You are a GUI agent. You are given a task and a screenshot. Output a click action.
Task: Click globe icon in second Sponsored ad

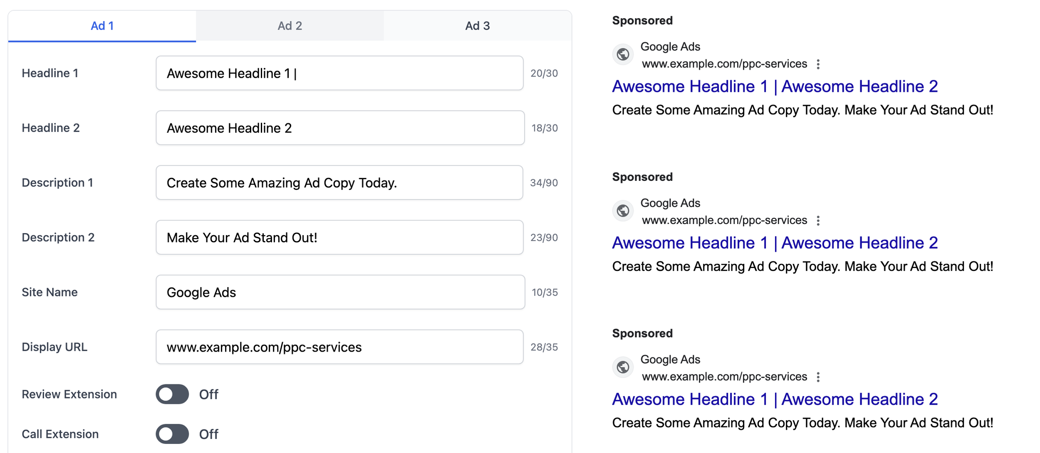pyautogui.click(x=623, y=211)
